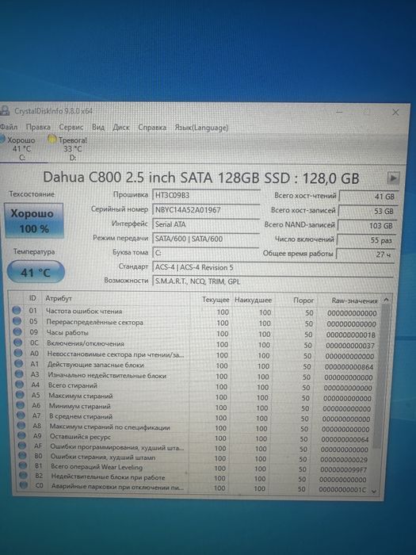Click the attribute list scroll up arrow

pyautogui.click(x=387, y=300)
